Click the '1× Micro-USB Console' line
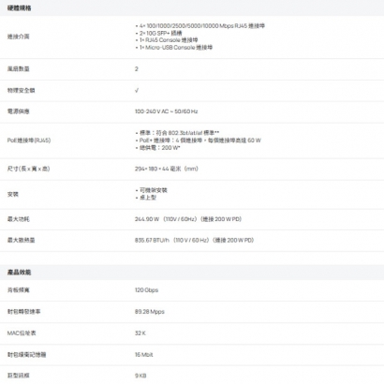This screenshot has height=384, width=384. (x=174, y=48)
